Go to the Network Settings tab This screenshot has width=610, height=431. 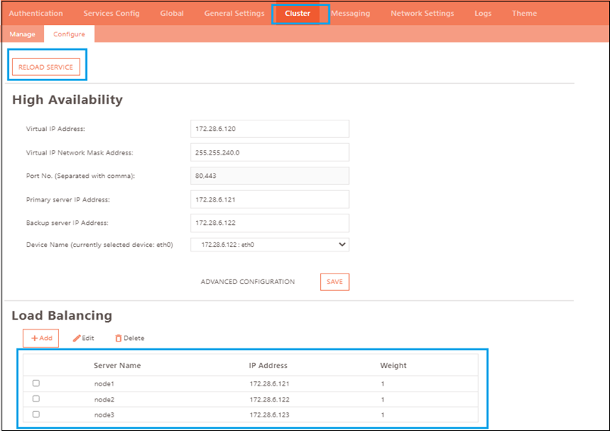point(422,13)
